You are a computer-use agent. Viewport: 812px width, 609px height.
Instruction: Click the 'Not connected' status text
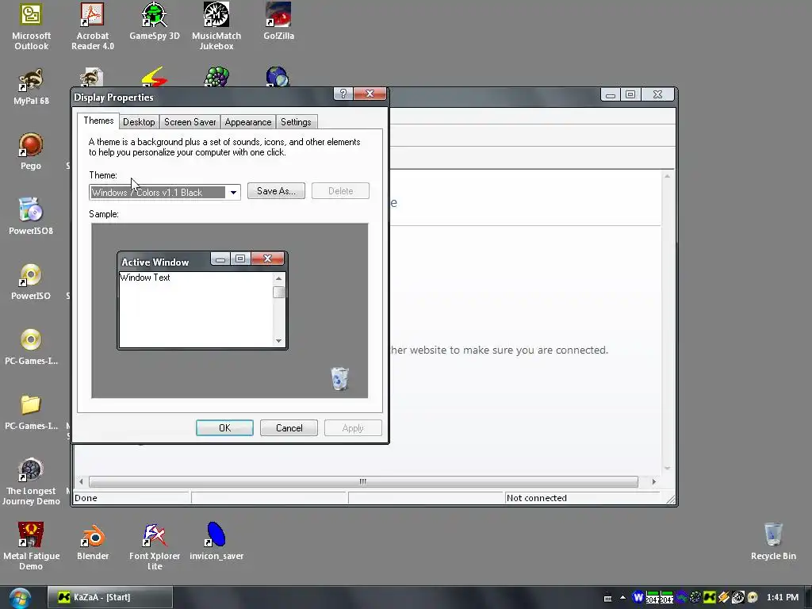coord(537,498)
